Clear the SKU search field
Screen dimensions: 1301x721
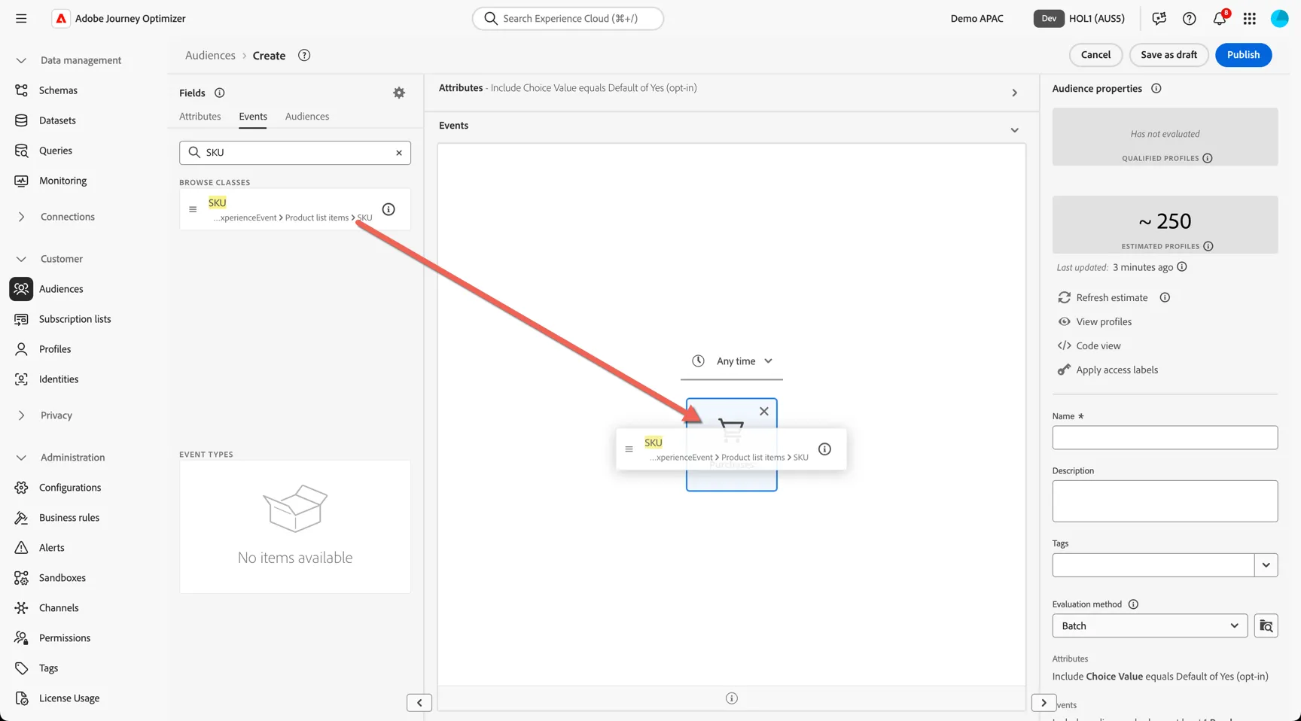(x=399, y=153)
